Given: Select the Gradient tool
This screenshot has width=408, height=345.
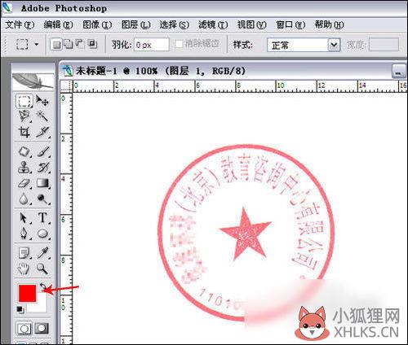Looking at the screenshot, I should (42, 183).
